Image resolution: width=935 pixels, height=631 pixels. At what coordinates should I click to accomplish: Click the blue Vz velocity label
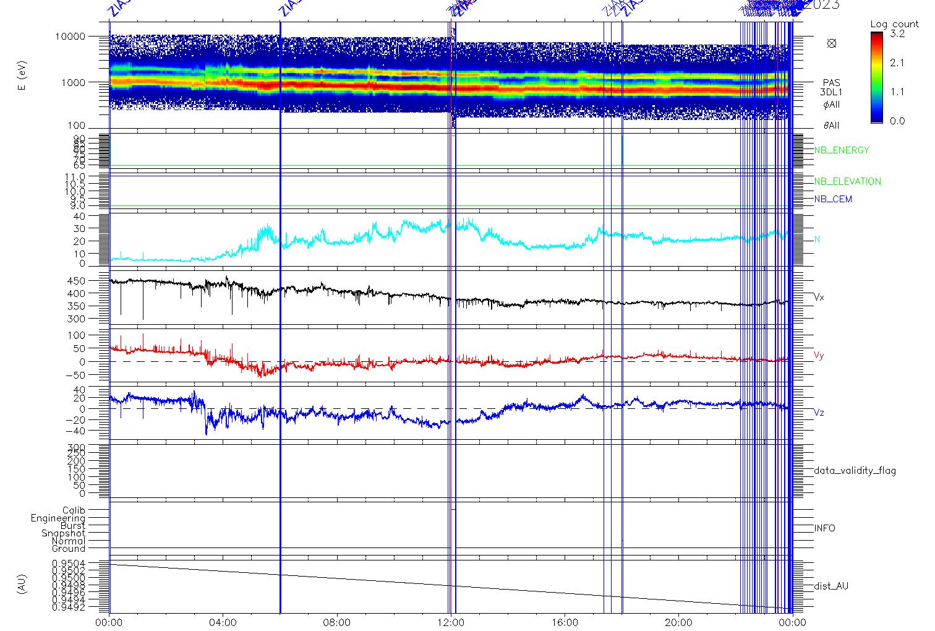pyautogui.click(x=819, y=413)
